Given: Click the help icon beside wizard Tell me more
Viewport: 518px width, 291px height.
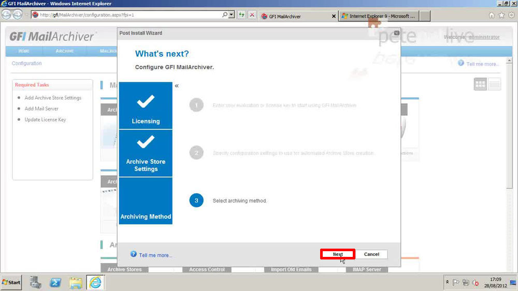Looking at the screenshot, I should (x=134, y=254).
